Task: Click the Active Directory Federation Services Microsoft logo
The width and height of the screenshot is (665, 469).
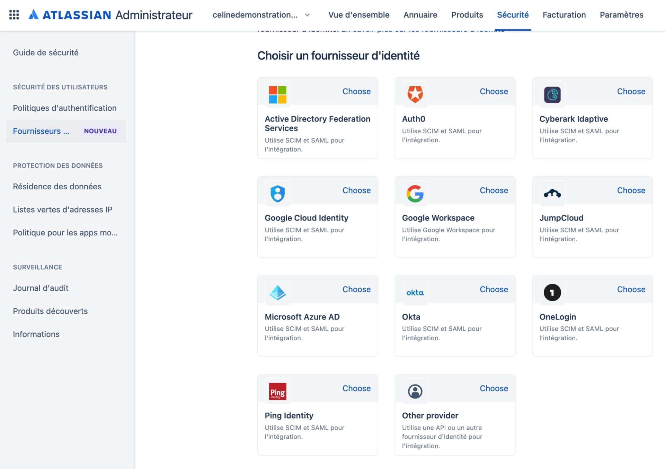Action: 277,94
